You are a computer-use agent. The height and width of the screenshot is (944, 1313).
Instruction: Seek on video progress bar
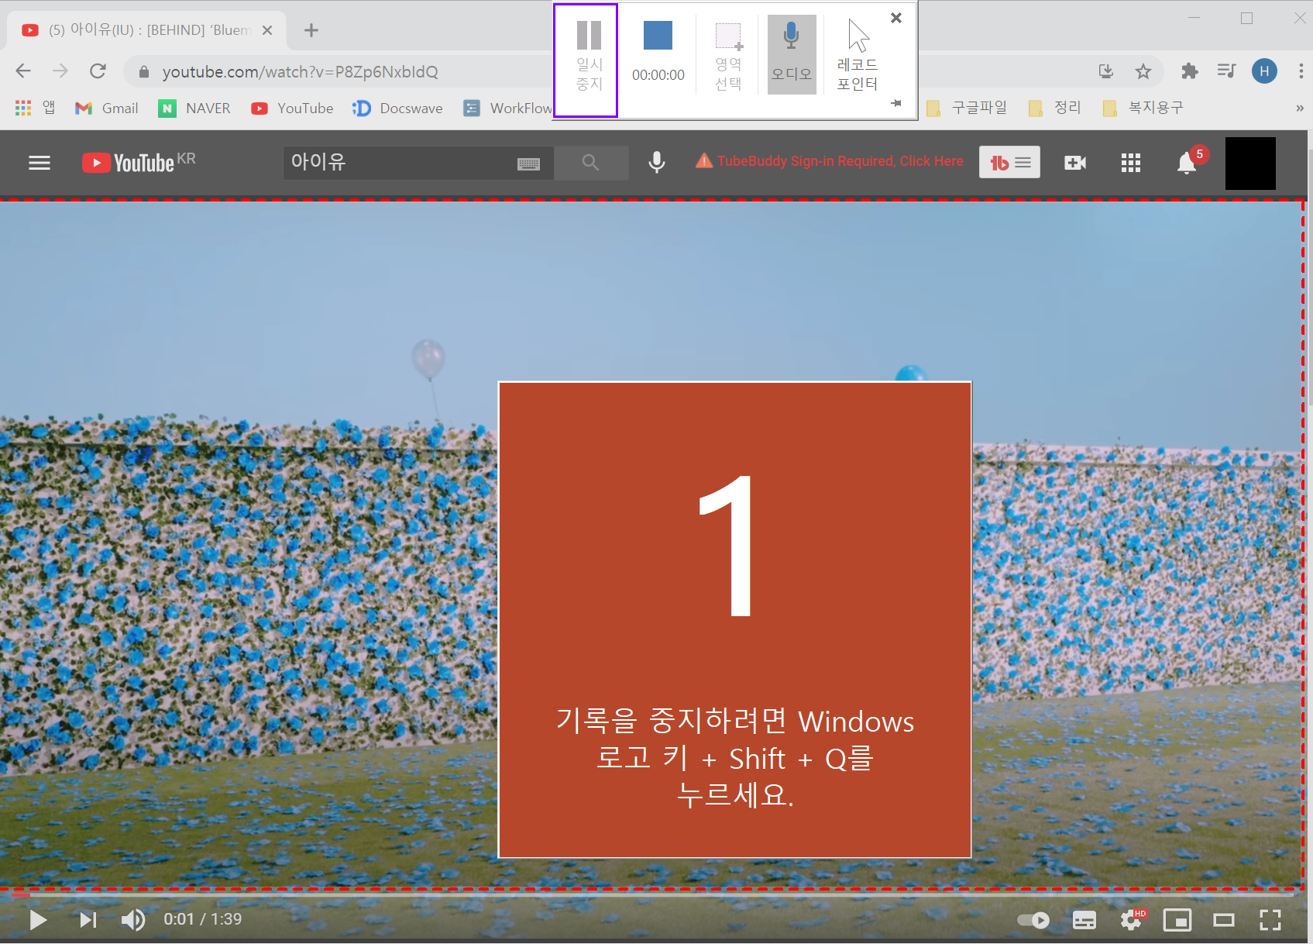pyautogui.click(x=651, y=895)
